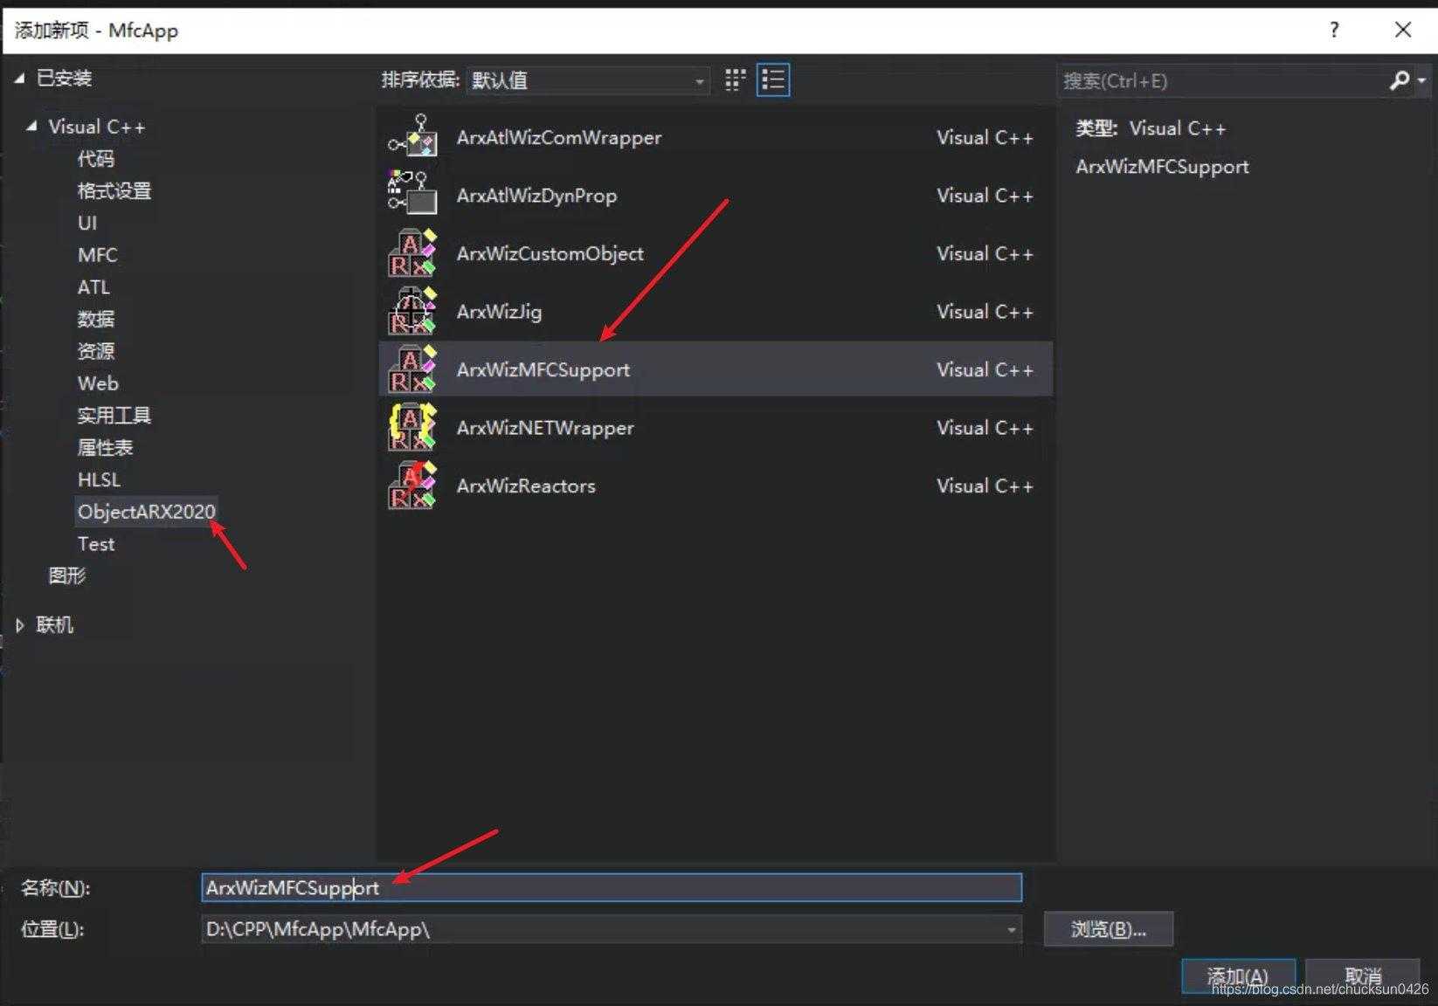The image size is (1438, 1006).
Task: Select the HLSL category
Action: coord(99,479)
